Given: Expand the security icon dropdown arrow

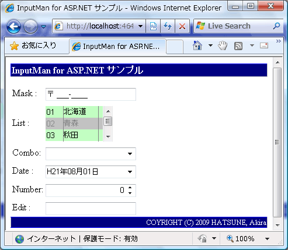Looking at the screenshot, I should pyautogui.click(x=214, y=238).
